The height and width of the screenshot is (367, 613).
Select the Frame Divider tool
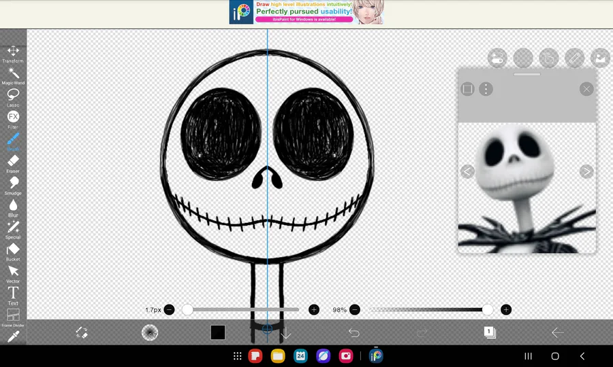13,318
